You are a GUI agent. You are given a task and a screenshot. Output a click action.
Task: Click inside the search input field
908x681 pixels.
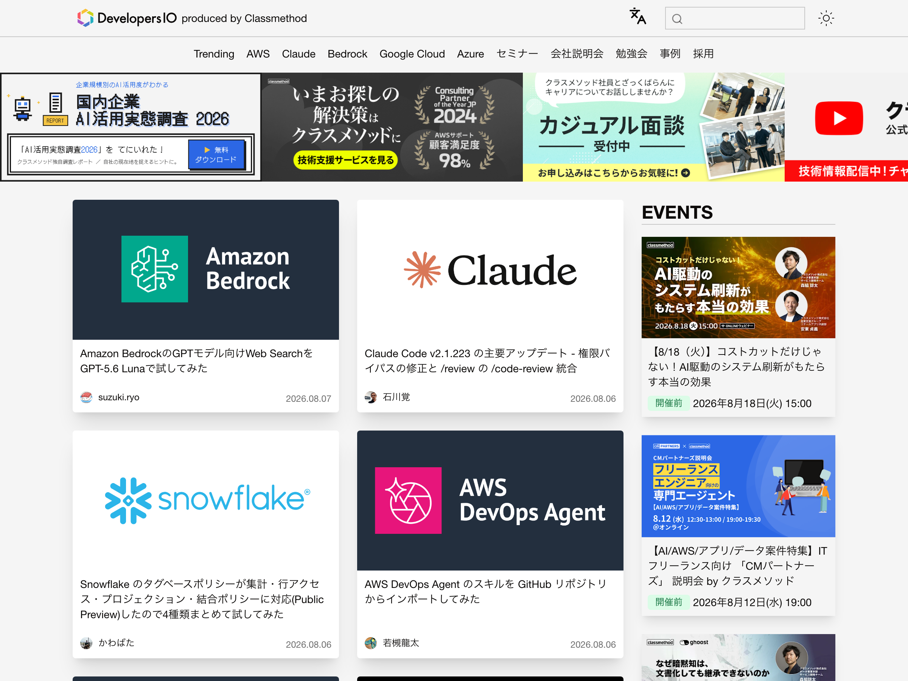(x=735, y=18)
